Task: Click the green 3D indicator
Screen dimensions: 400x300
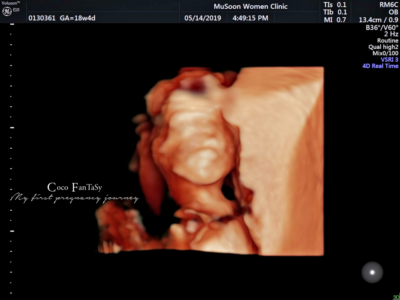Action: 396,297
